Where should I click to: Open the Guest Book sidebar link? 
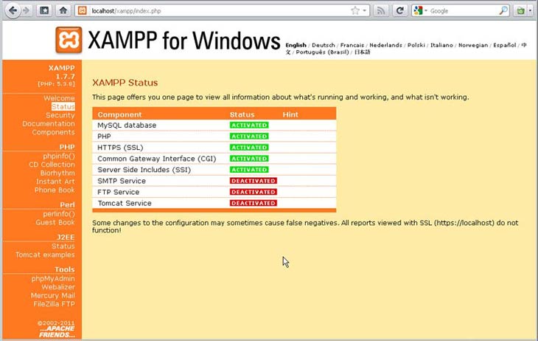[55, 222]
